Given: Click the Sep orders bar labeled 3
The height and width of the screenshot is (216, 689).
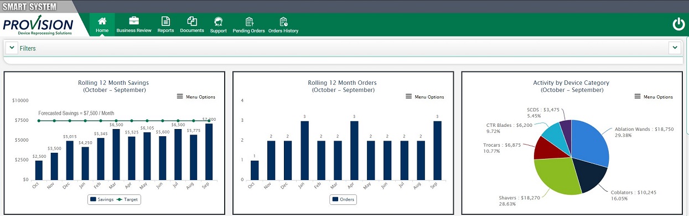Looking at the screenshot, I should (437, 151).
